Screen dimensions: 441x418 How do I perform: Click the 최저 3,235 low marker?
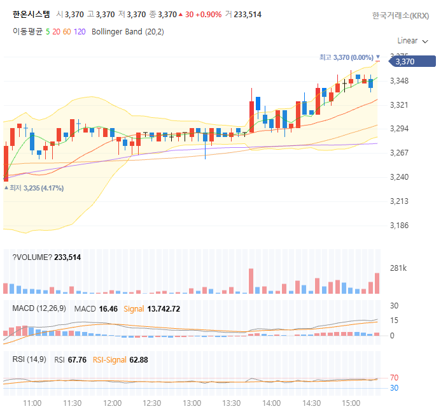tap(34, 188)
